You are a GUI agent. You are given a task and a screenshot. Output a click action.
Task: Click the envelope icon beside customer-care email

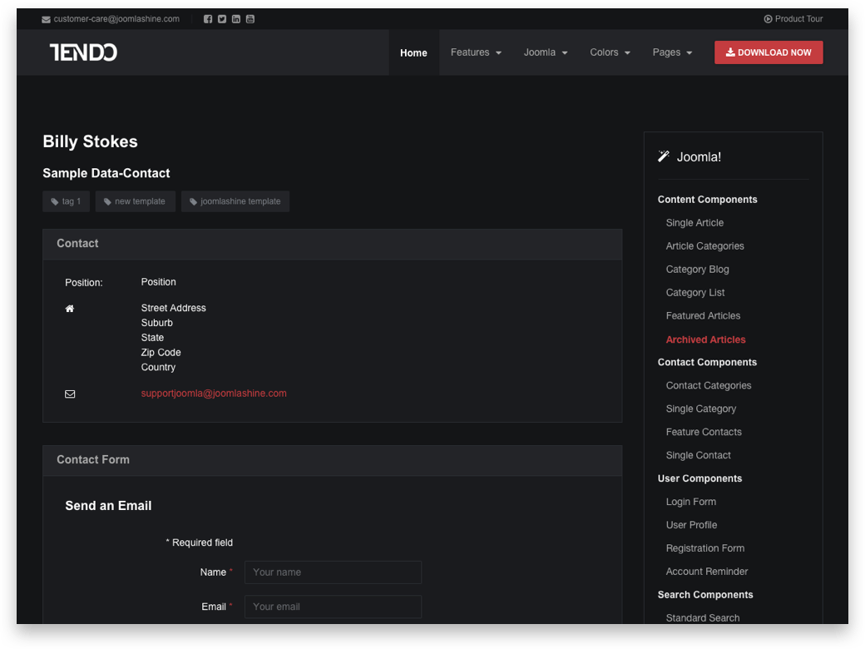tap(46, 19)
